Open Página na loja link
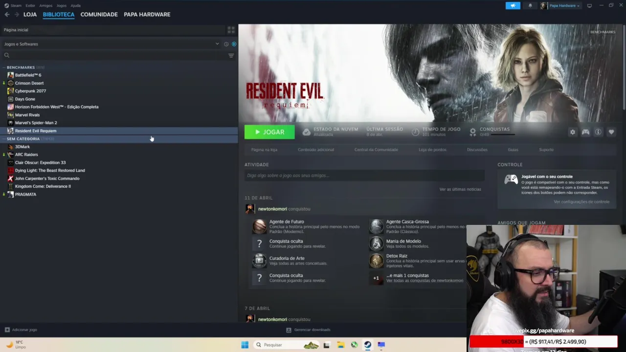626x352 pixels. pyautogui.click(x=264, y=150)
